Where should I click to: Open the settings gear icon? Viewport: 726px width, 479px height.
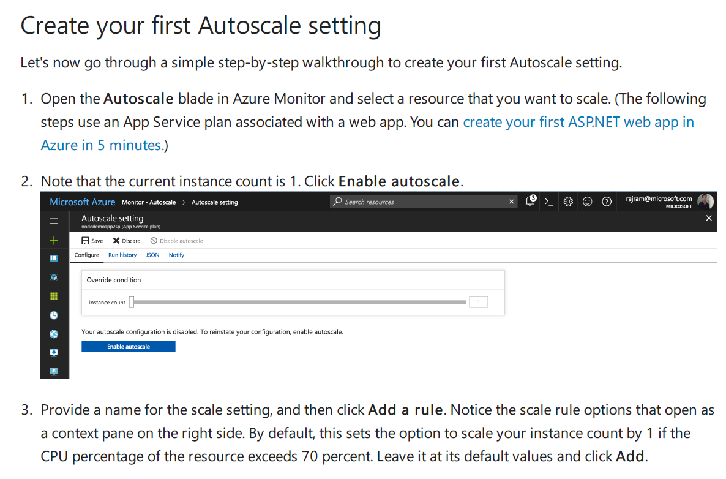click(568, 202)
